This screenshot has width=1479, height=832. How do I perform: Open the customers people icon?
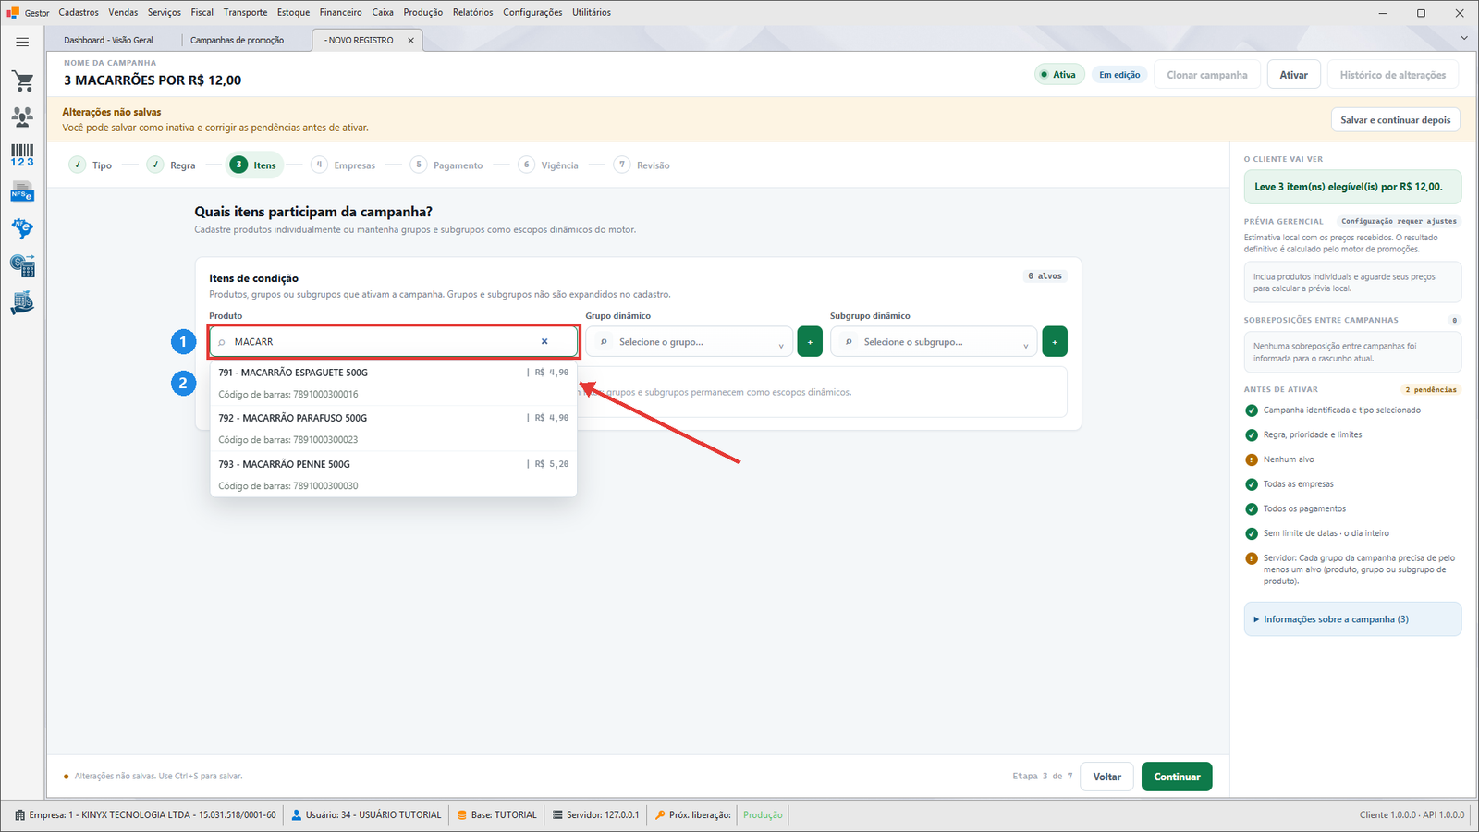[22, 116]
